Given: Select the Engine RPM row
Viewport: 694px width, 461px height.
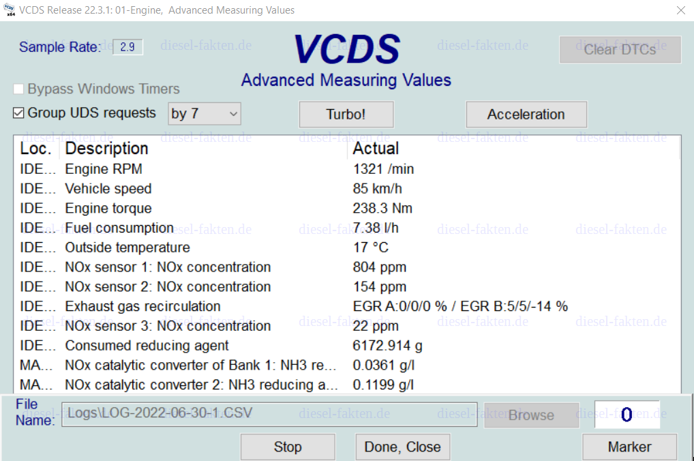Looking at the screenshot, I should (x=347, y=169).
